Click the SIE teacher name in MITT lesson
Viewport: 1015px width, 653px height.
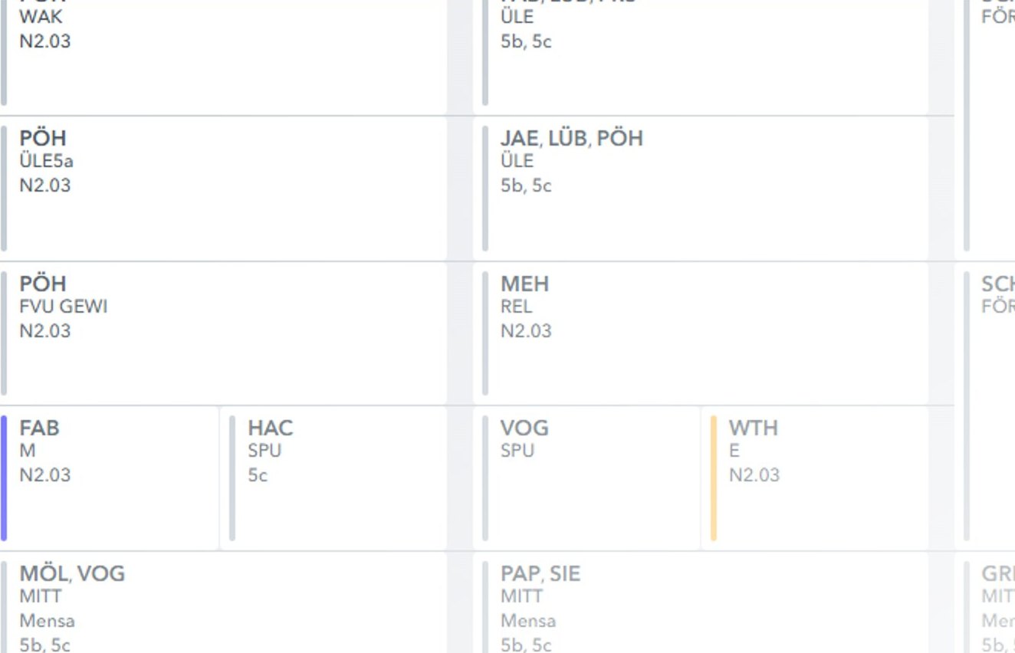(565, 574)
